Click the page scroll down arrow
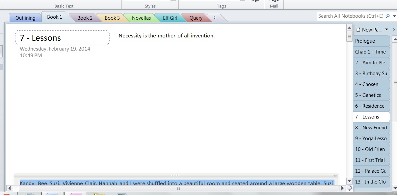Image resolution: width=397 pixels, height=195 pixels. click(x=349, y=181)
